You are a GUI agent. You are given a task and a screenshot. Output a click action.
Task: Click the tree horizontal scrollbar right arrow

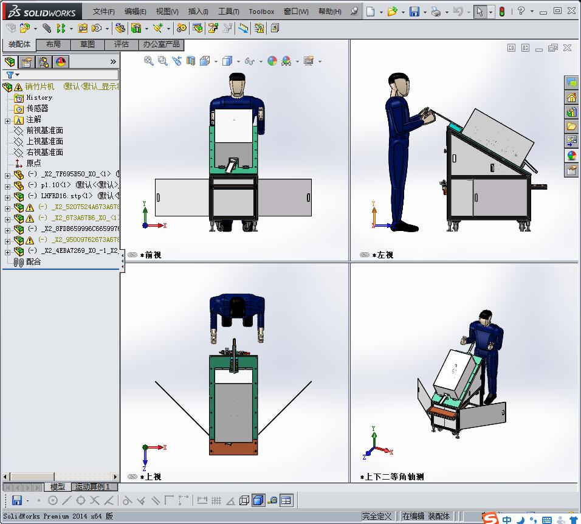(115, 477)
